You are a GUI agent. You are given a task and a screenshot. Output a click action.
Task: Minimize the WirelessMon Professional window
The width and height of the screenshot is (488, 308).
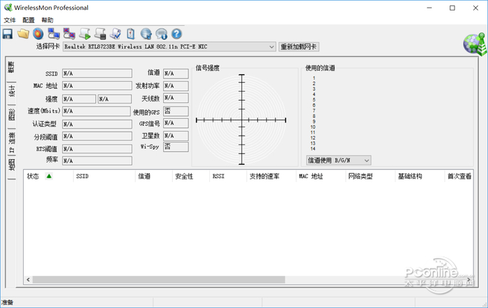coord(429,8)
